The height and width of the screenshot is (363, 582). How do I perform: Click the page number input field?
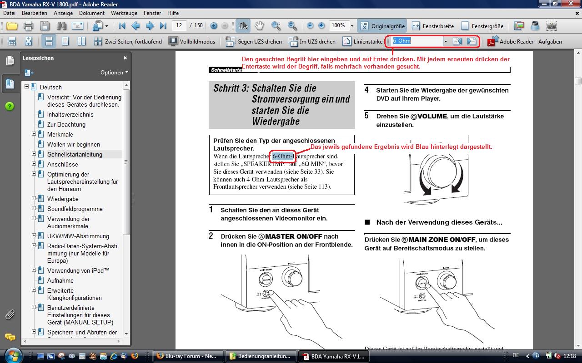coord(179,26)
